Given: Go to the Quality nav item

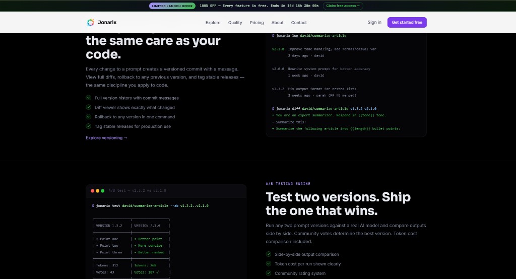Looking at the screenshot, I should [x=235, y=23].
